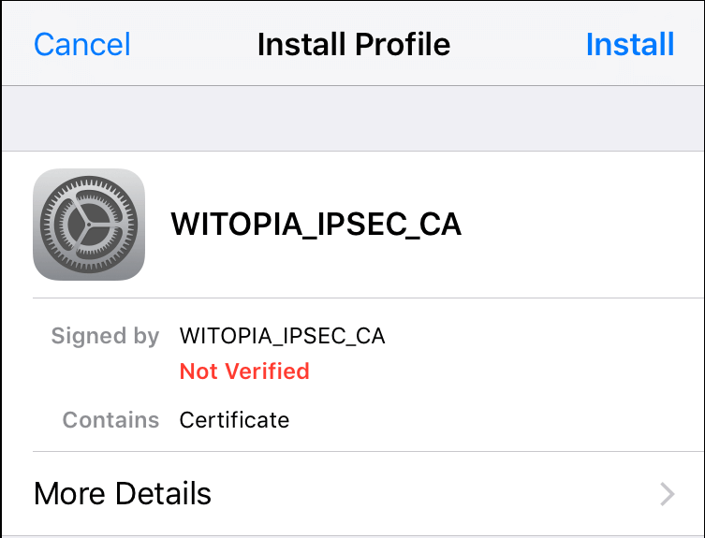Confirm installation with the blue Install button
The width and height of the screenshot is (705, 538).
tap(630, 45)
